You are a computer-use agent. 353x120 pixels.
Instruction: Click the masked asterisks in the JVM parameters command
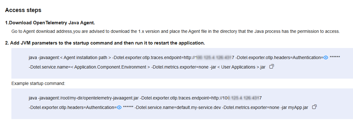click(x=335, y=57)
